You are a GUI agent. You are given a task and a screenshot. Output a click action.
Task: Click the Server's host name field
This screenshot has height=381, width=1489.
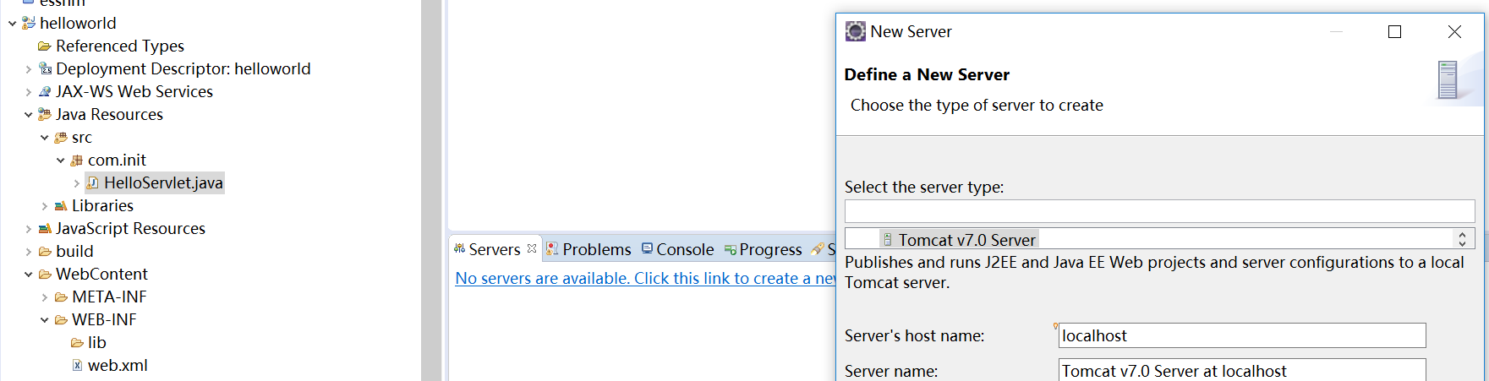[x=1242, y=335]
